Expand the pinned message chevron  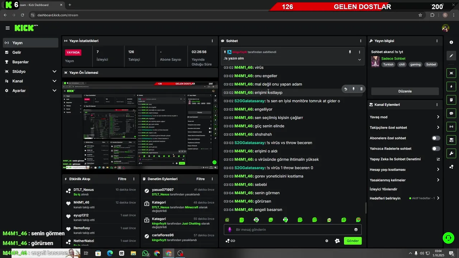point(359,59)
